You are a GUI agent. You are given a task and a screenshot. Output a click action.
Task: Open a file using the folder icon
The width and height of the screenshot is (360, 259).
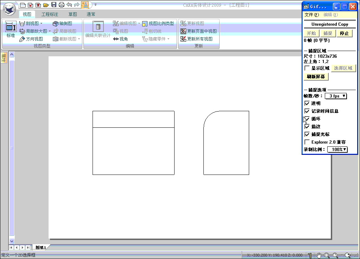[x=46, y=5]
